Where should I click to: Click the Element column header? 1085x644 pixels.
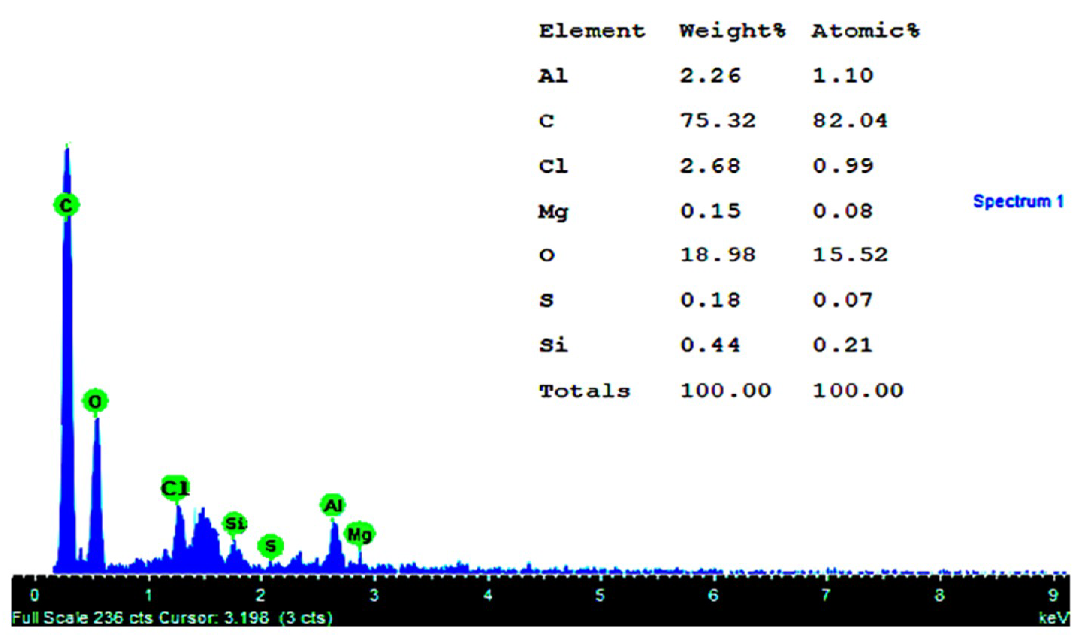tap(592, 31)
